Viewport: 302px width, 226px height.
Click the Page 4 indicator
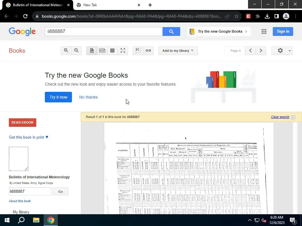click(235, 51)
